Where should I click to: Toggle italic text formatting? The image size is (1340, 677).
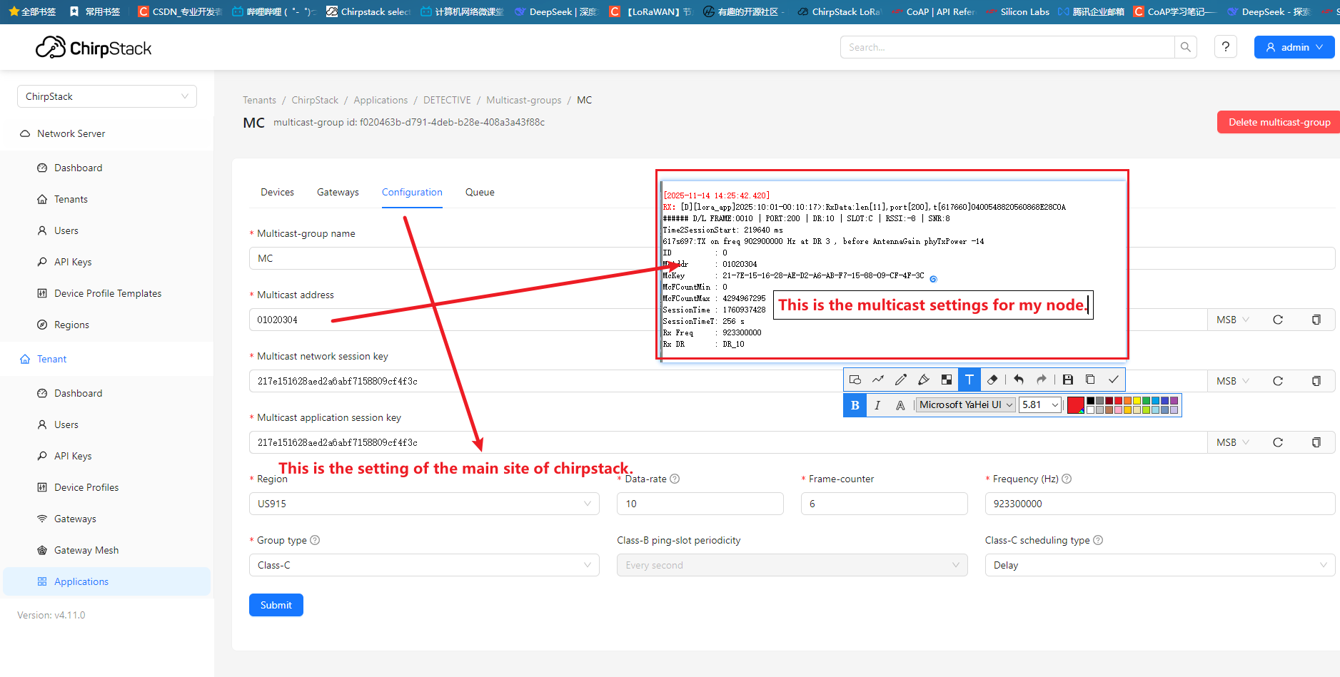pos(877,405)
